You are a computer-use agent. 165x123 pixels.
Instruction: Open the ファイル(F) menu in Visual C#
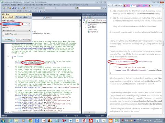[x=5, y=5]
